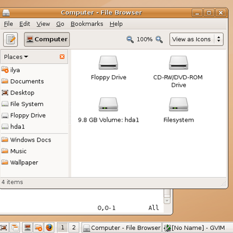Expand the Places sidebar dropdown
Image resolution: width=233 pixels, height=233 pixels.
click(16, 57)
